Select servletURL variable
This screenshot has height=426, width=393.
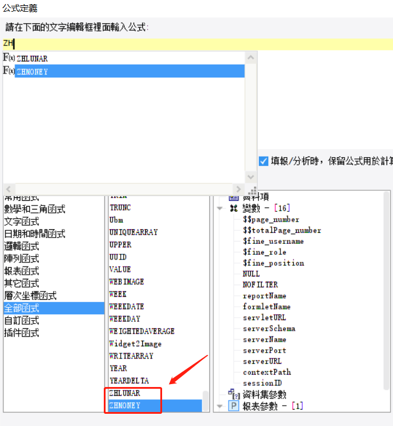point(264,318)
